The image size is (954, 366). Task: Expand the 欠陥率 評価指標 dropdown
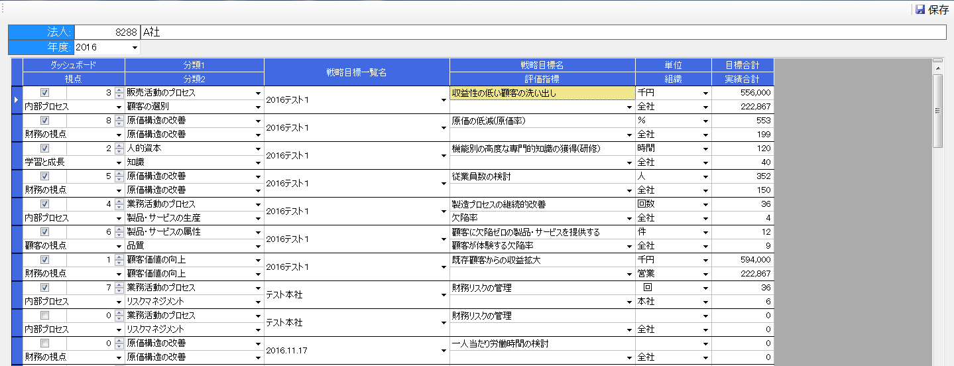pyautogui.click(x=629, y=218)
